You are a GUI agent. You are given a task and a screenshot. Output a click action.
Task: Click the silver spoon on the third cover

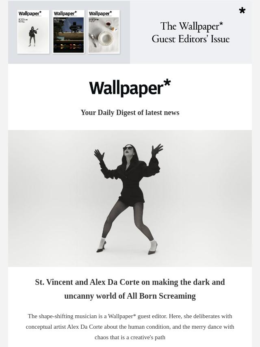pos(93,39)
